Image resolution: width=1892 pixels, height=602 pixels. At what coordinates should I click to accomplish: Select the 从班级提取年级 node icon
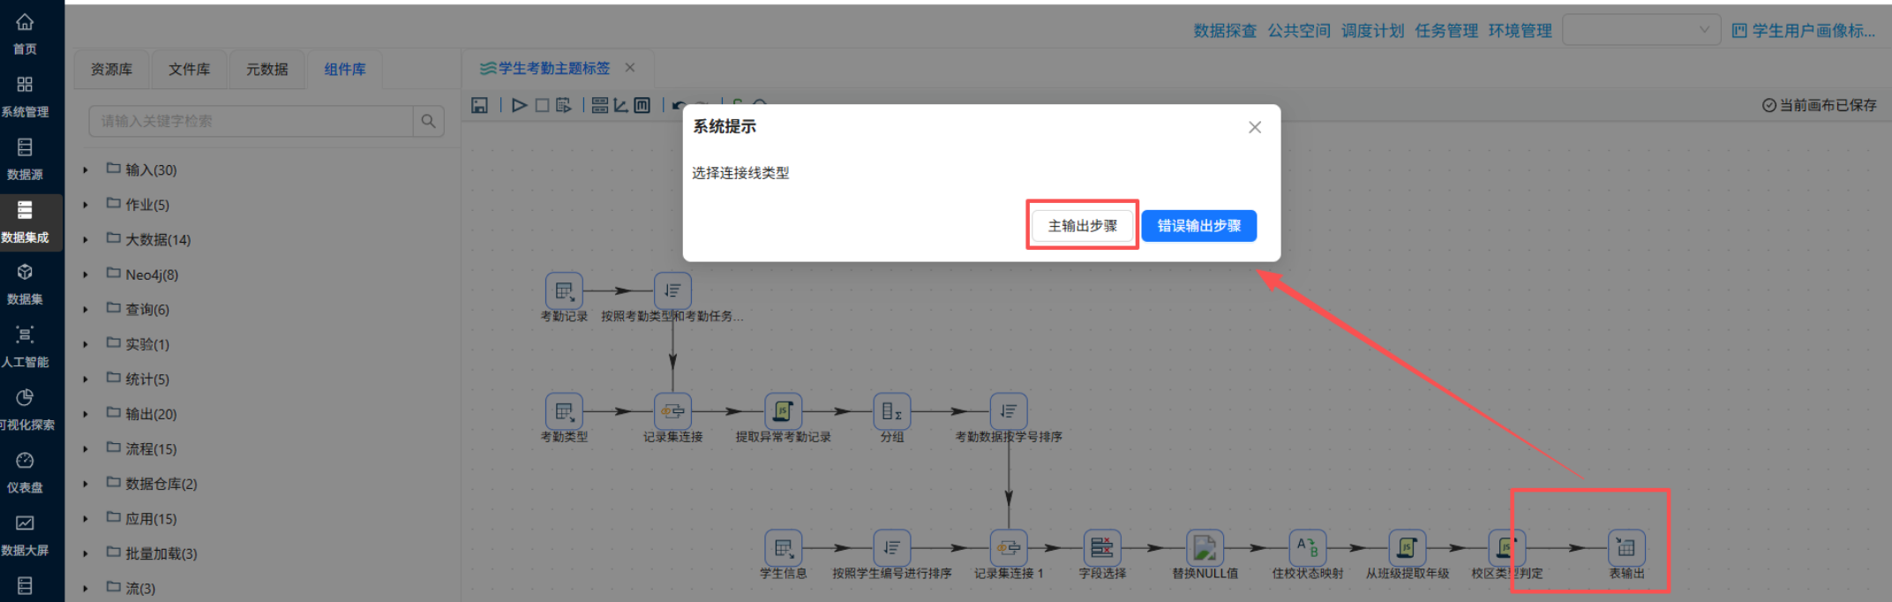click(x=1408, y=548)
